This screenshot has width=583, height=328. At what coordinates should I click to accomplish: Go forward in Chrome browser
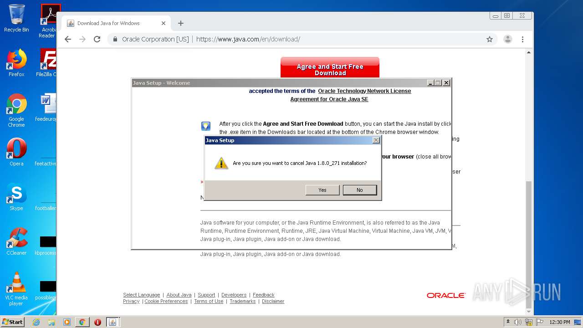82,39
